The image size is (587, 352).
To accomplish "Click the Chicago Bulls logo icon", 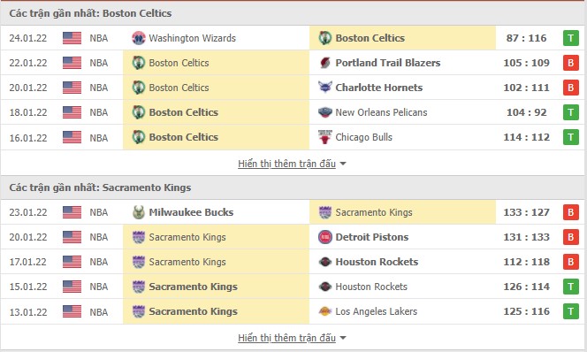I will pyautogui.click(x=325, y=137).
